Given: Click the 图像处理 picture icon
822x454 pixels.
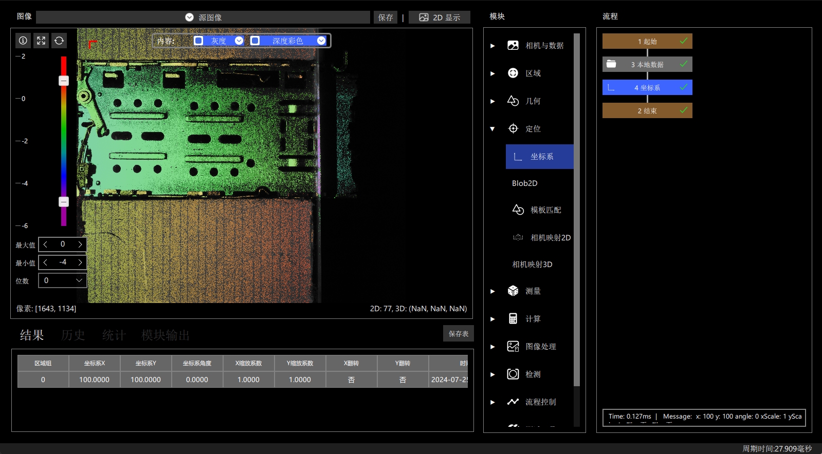Looking at the screenshot, I should point(513,346).
